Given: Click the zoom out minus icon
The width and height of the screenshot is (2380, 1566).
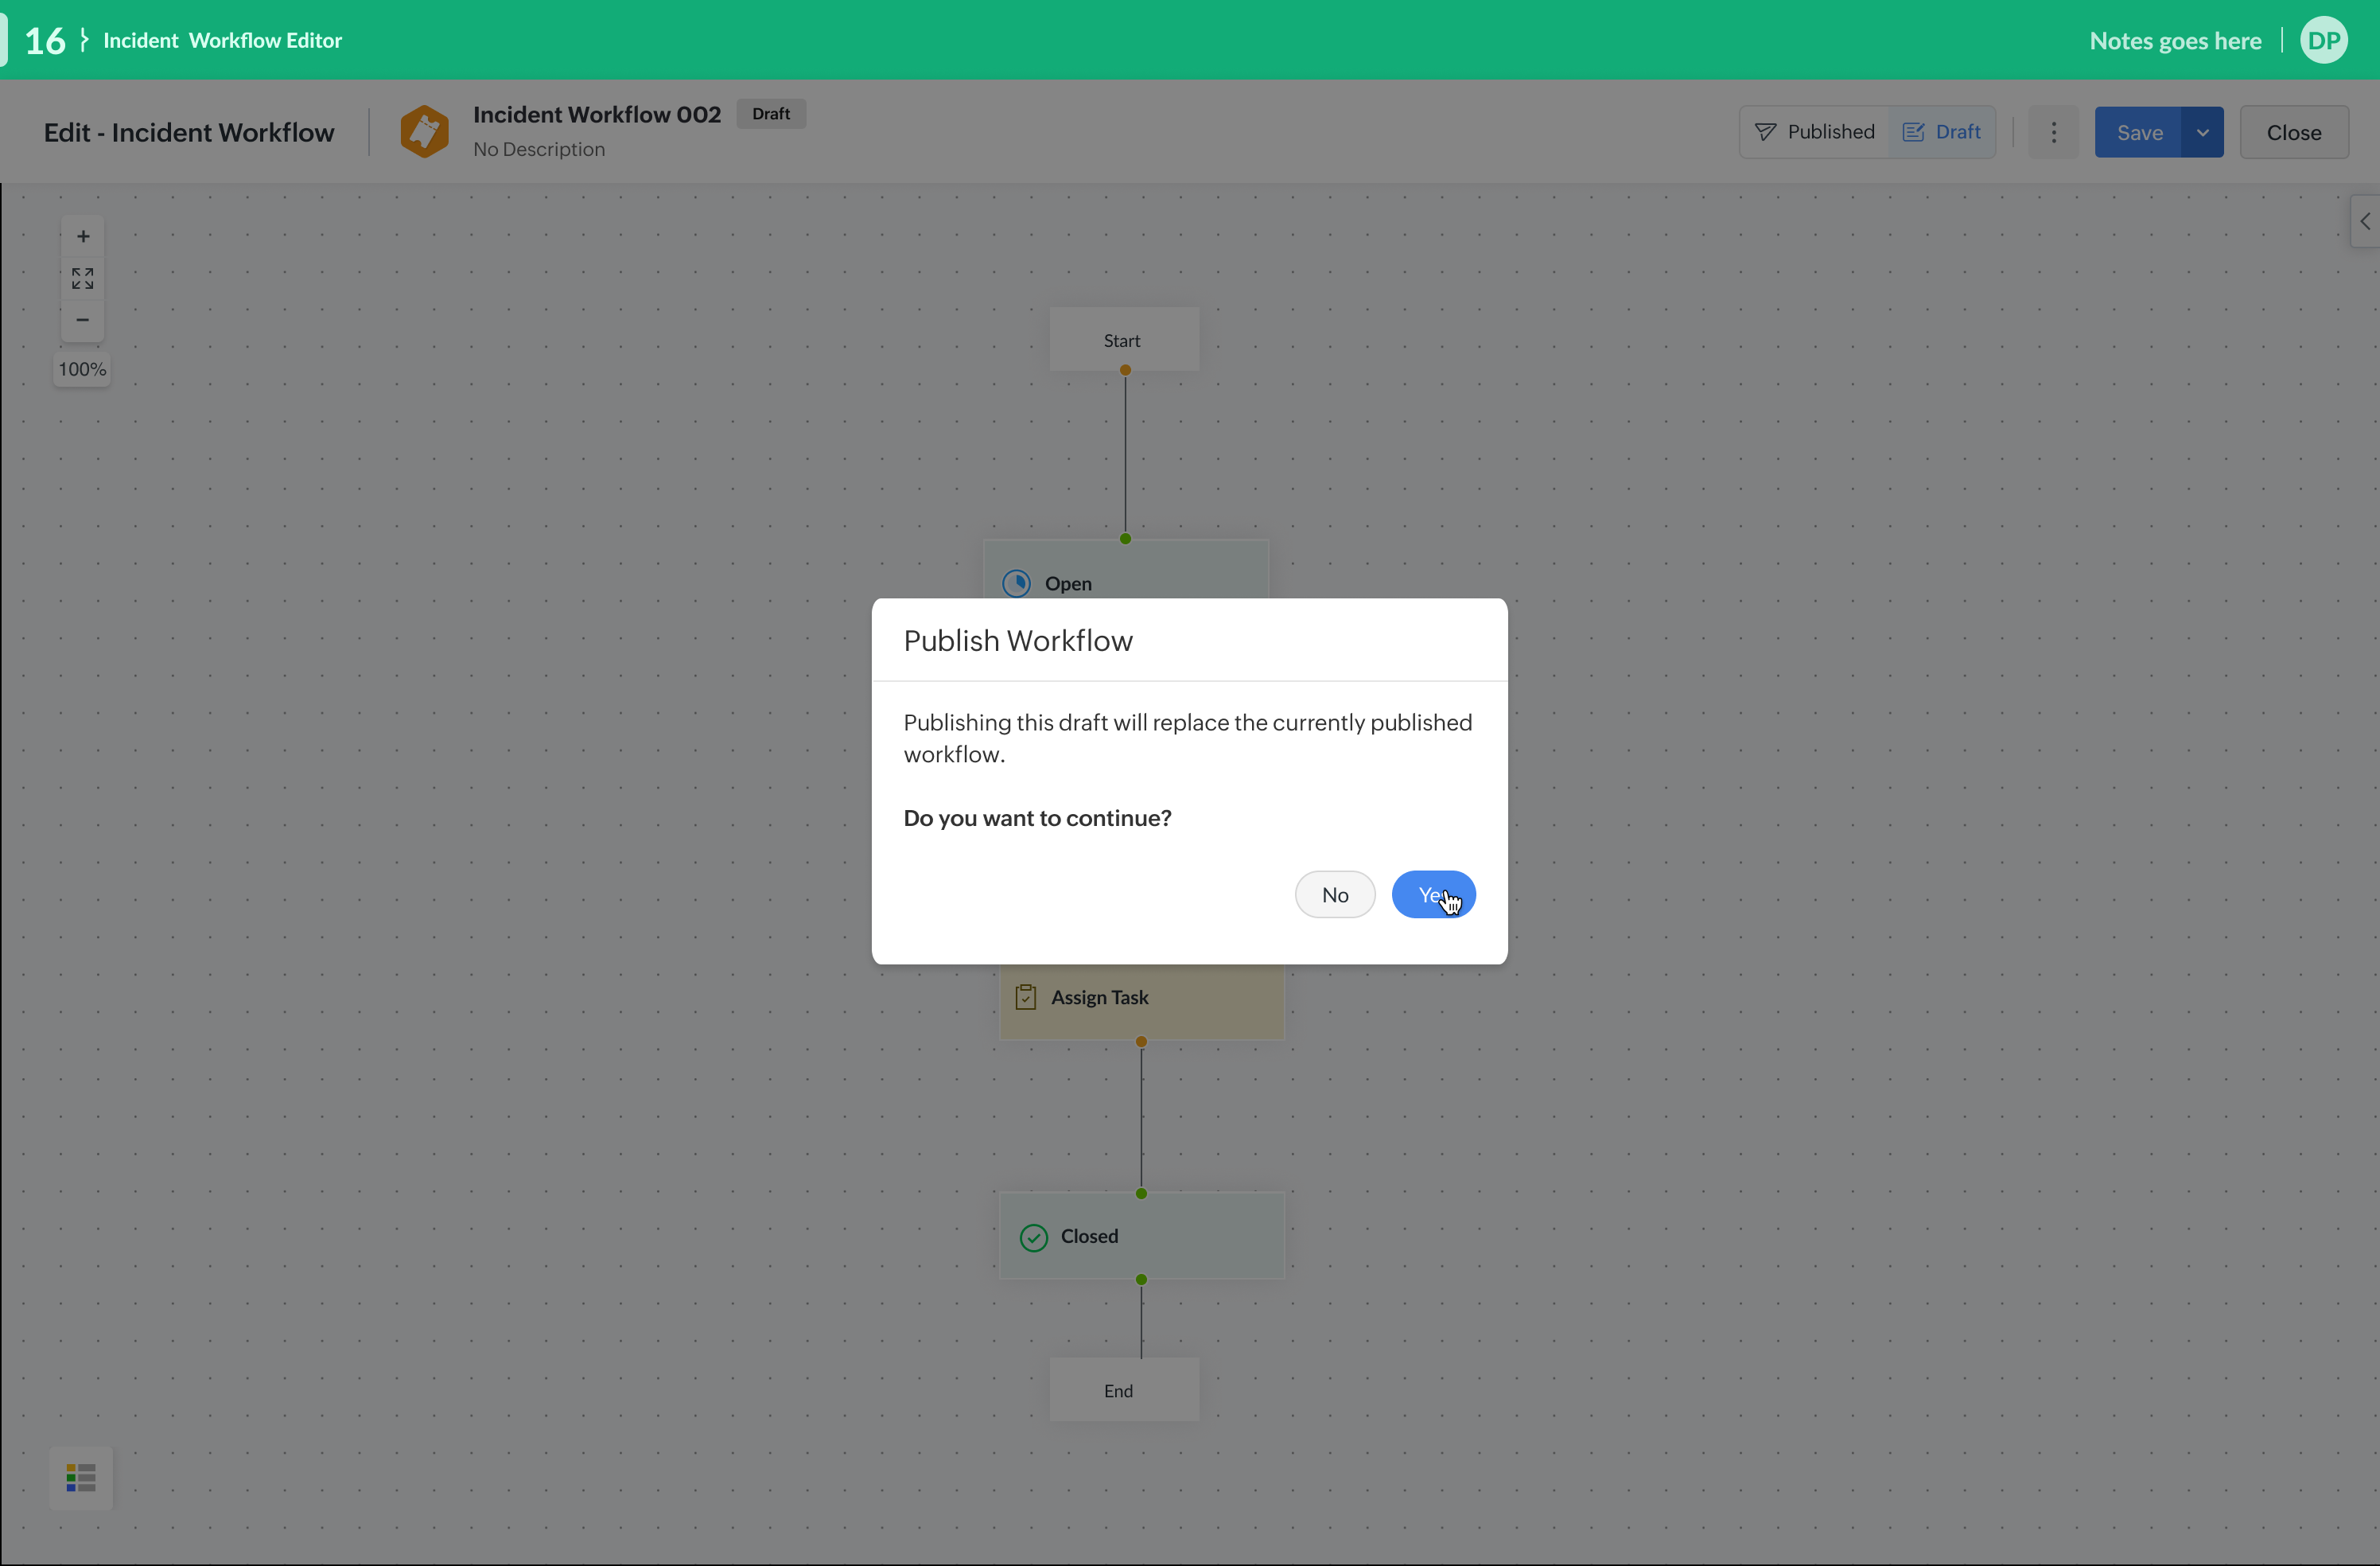Looking at the screenshot, I should pyautogui.click(x=83, y=320).
